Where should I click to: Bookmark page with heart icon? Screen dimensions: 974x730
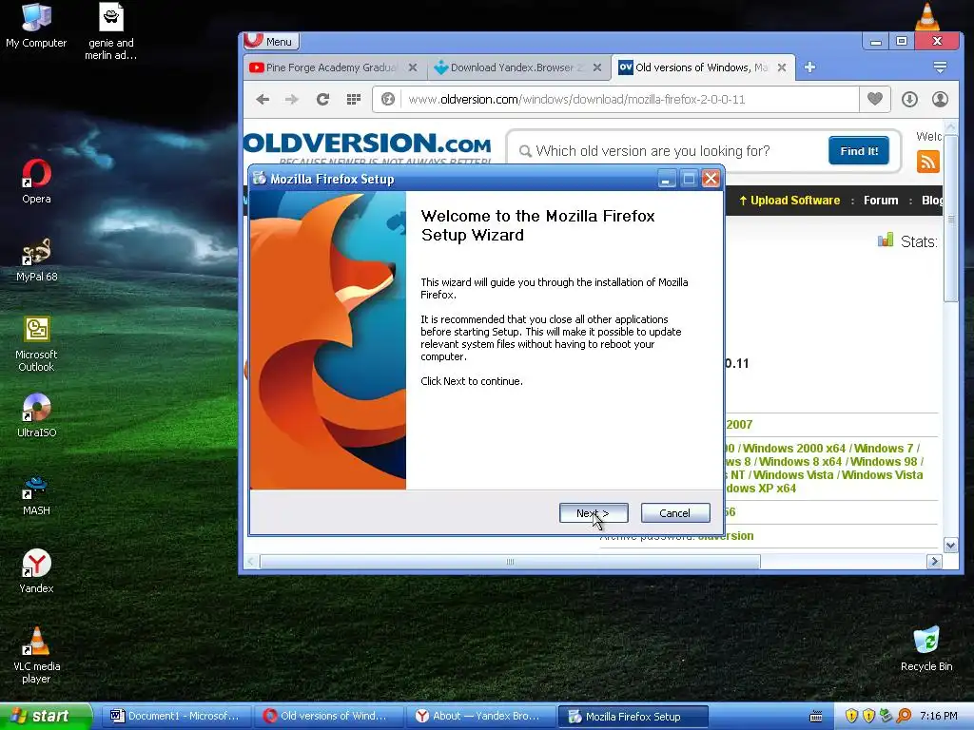(x=875, y=99)
